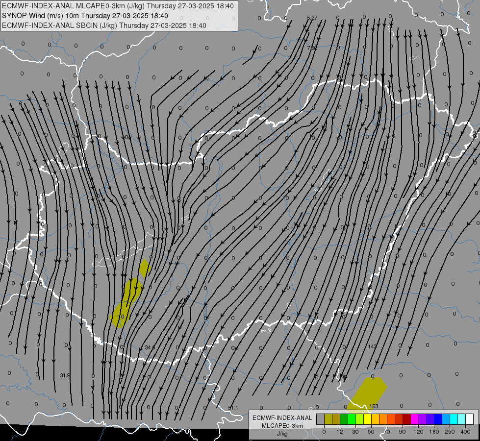Click the pure blue legend swatch

point(438,419)
